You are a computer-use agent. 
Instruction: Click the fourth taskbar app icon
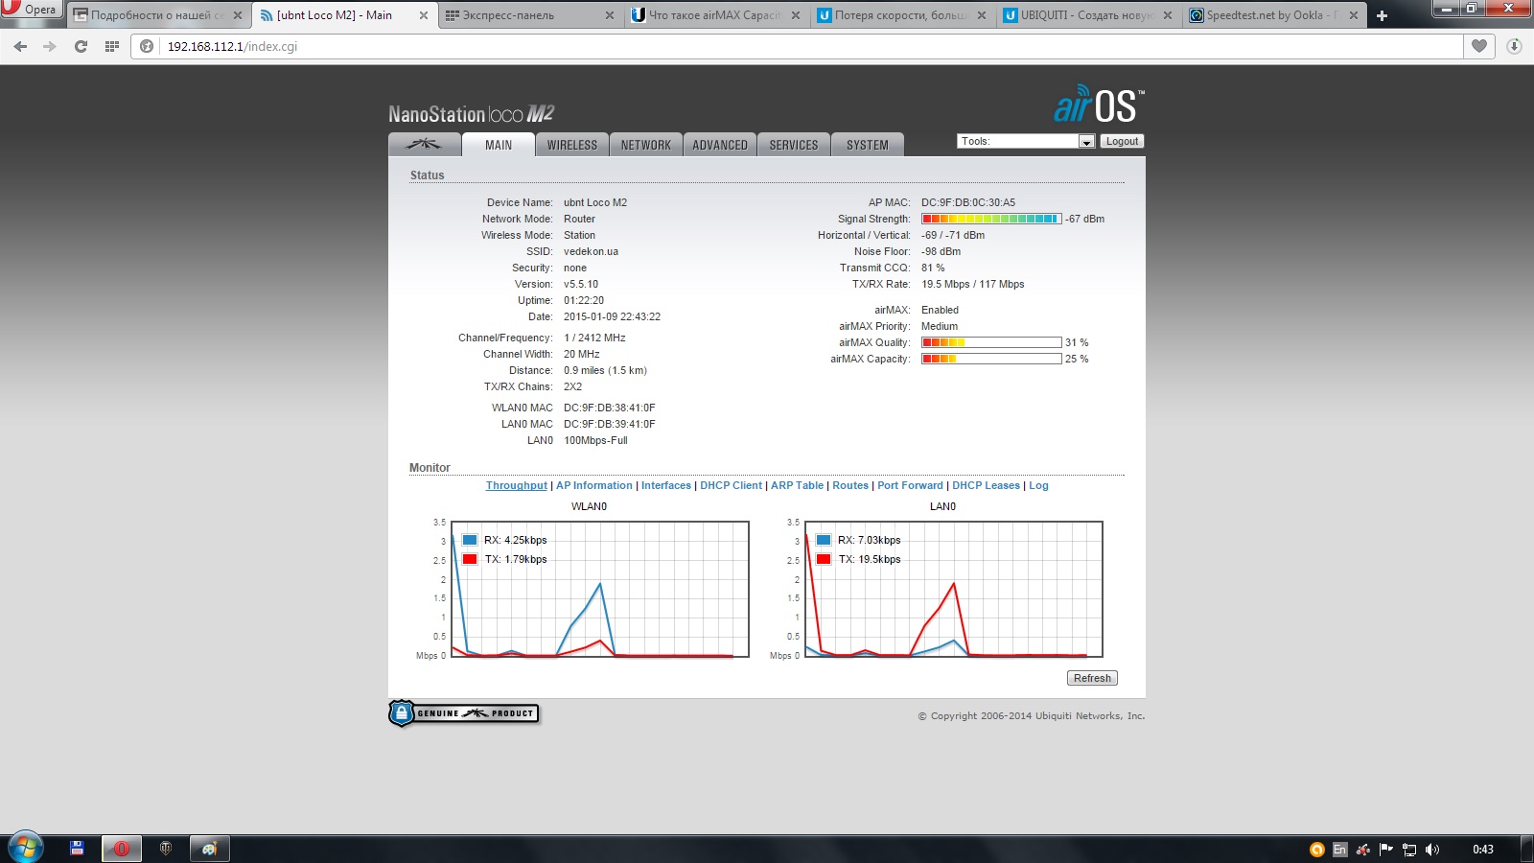(210, 848)
